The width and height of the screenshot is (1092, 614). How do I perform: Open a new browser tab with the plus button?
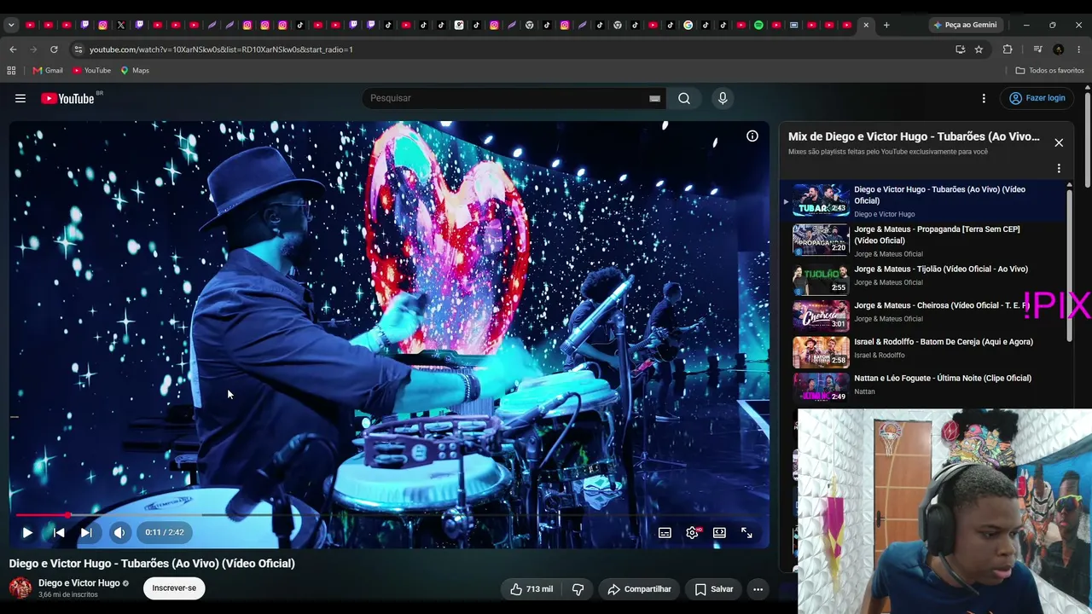point(886,25)
